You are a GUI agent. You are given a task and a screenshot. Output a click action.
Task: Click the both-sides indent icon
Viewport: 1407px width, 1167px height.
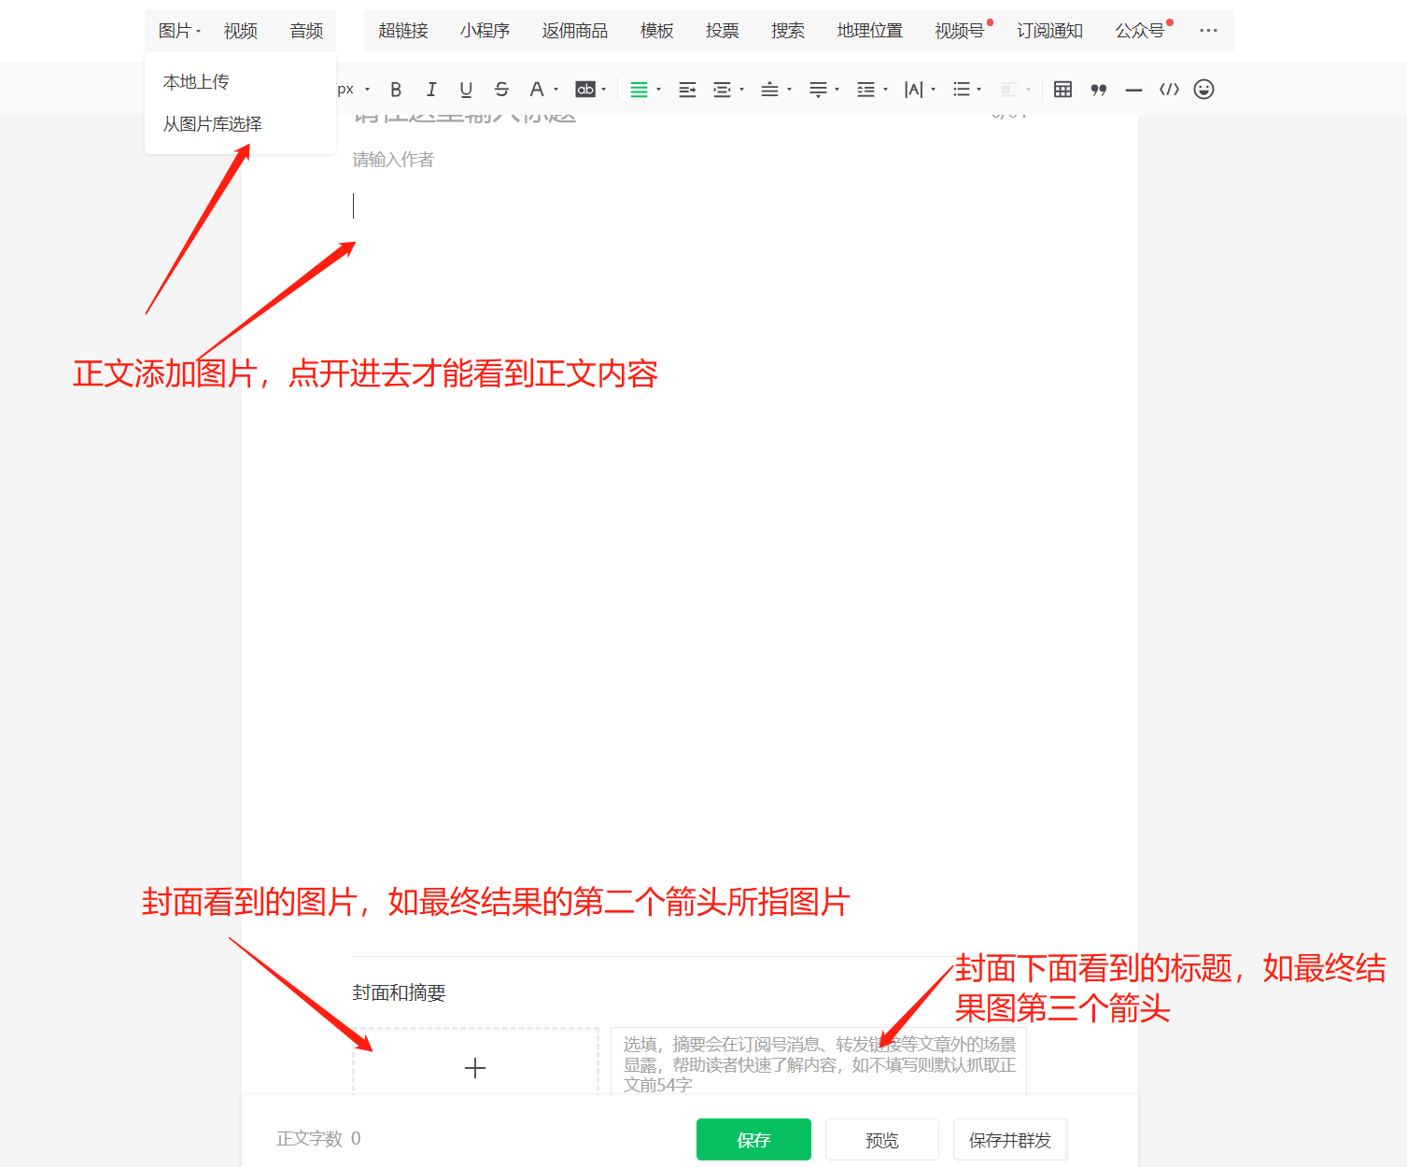click(x=722, y=90)
